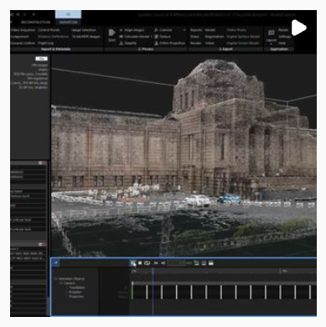Collapse the Camera tree node
326x327 pixels.
[60, 283]
